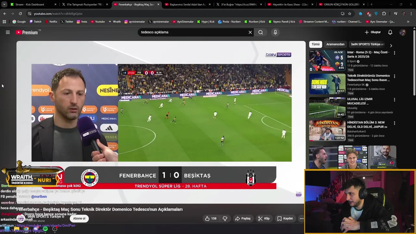The image size is (416, 234).
Task: Open the browser extensions puzzle icon
Action: click(384, 14)
